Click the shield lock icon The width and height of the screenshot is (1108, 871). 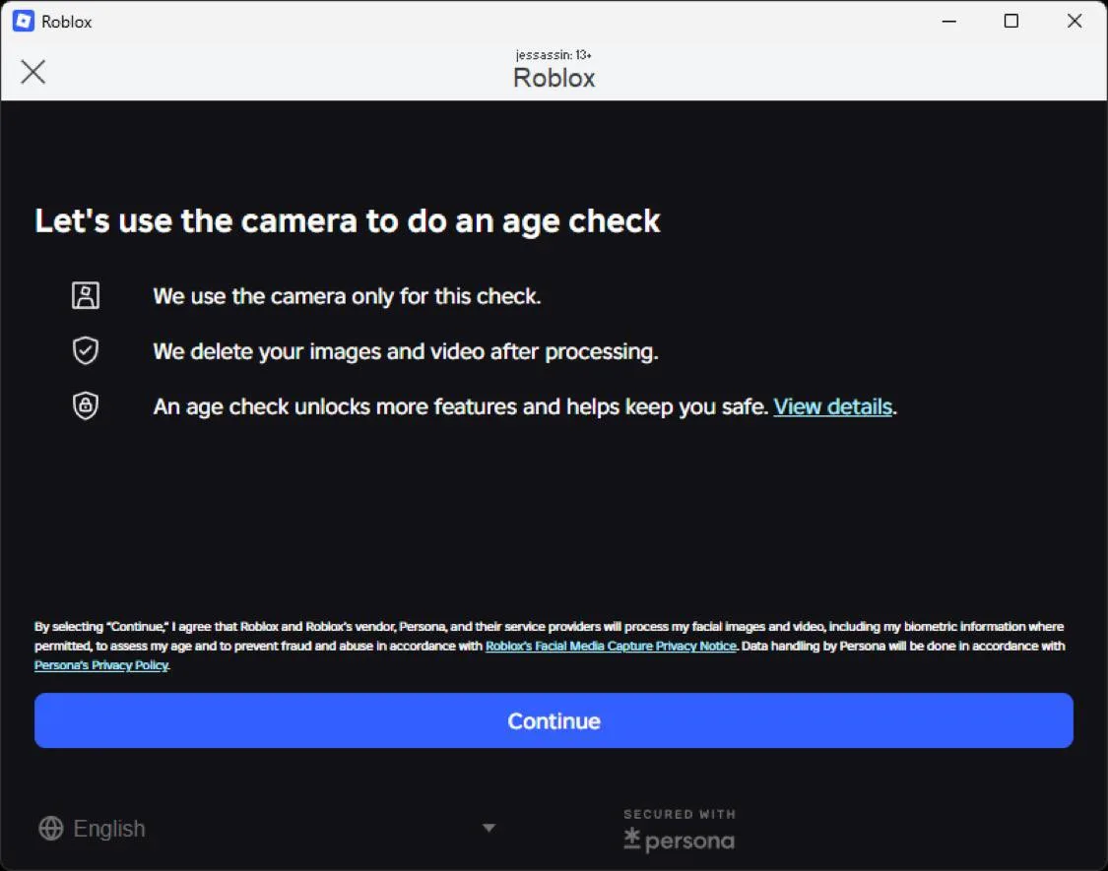coord(86,405)
